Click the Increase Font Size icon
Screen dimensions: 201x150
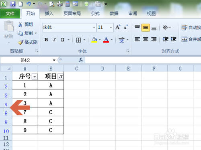pos(118,27)
